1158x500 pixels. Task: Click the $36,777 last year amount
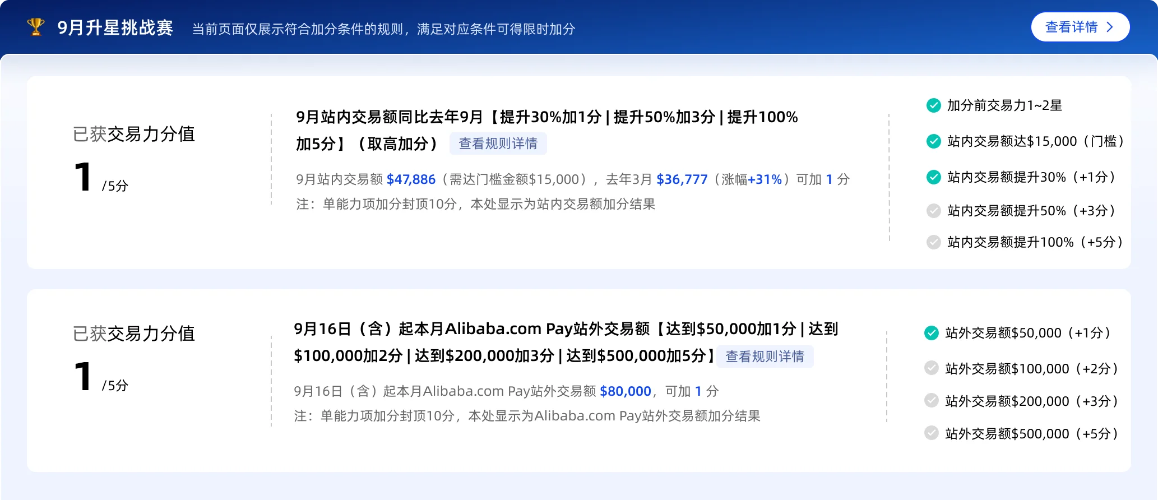click(x=682, y=179)
